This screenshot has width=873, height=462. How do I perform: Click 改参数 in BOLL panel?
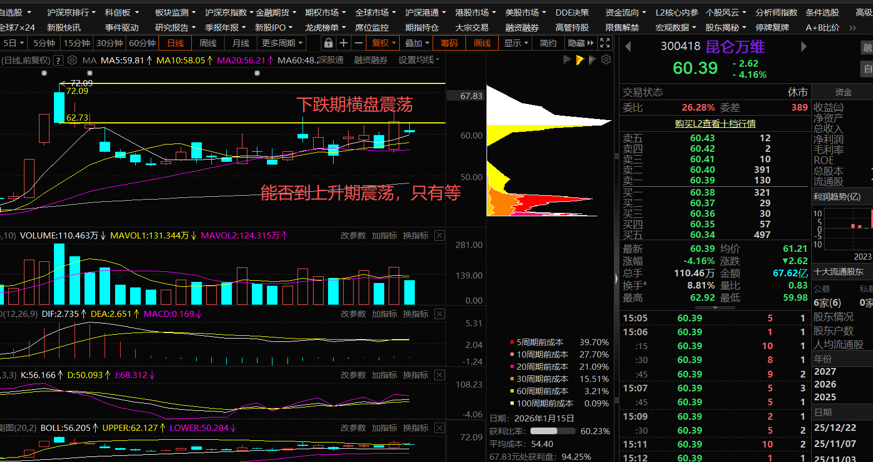pyautogui.click(x=353, y=428)
